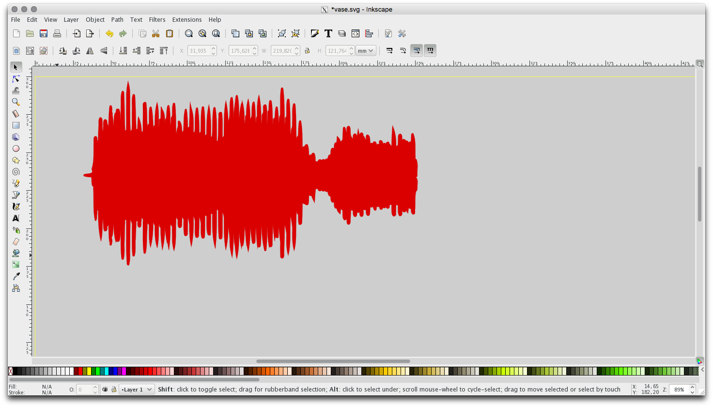Click the Import file icon
This screenshot has width=713, height=407.
pos(77,33)
